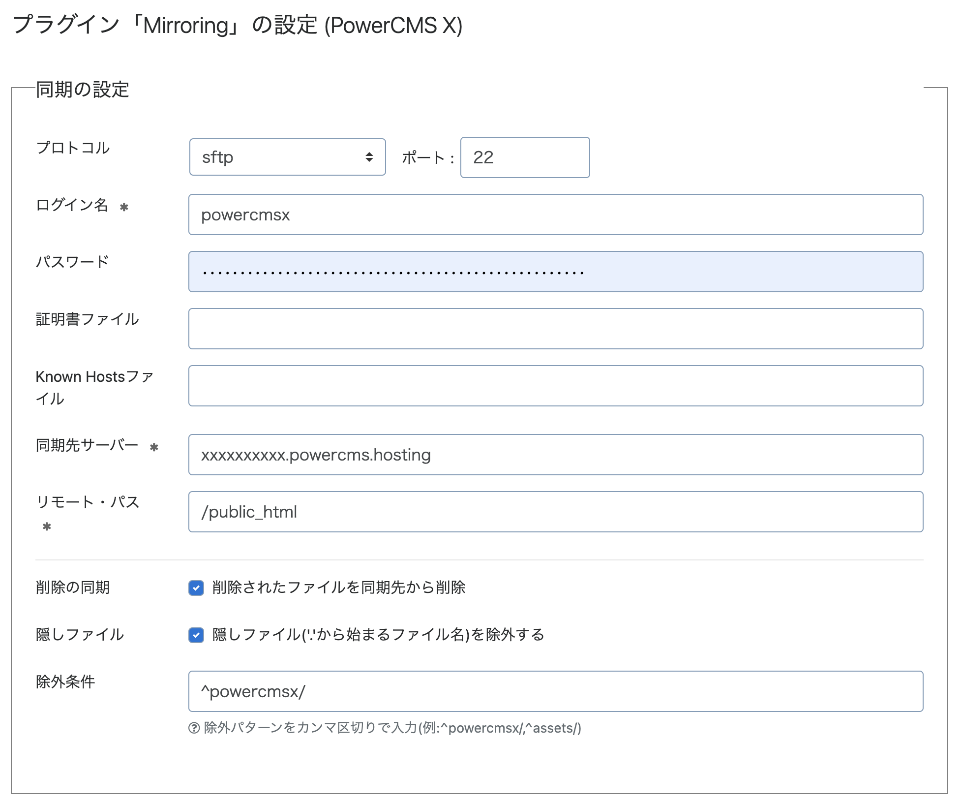
Task: Focus the highlighted password field
Action: pos(555,272)
